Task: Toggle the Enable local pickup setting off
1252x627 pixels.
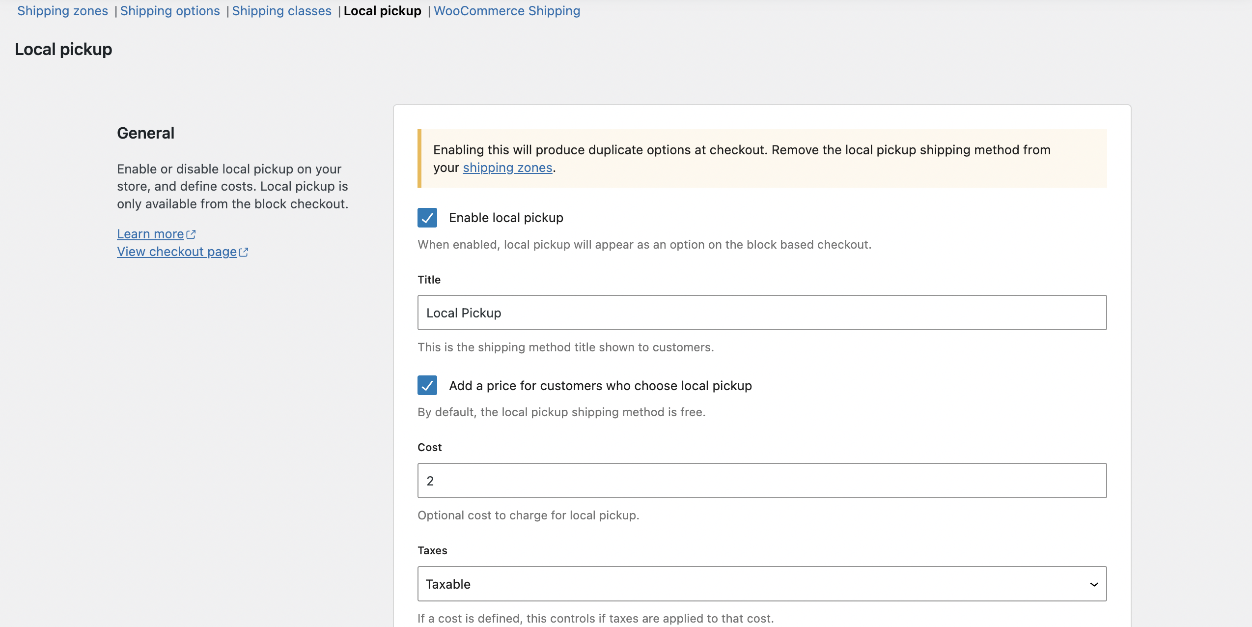Action: (427, 218)
